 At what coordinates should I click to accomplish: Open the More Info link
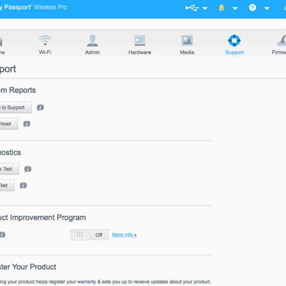click(x=124, y=235)
